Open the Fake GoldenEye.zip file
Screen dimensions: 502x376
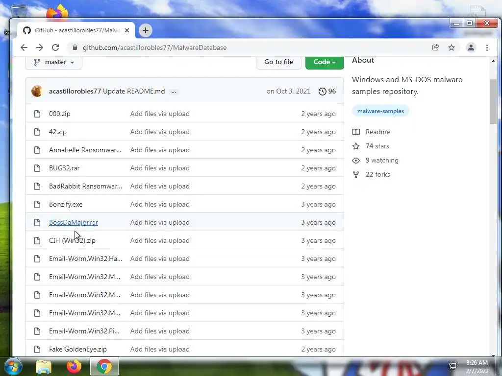click(x=78, y=349)
